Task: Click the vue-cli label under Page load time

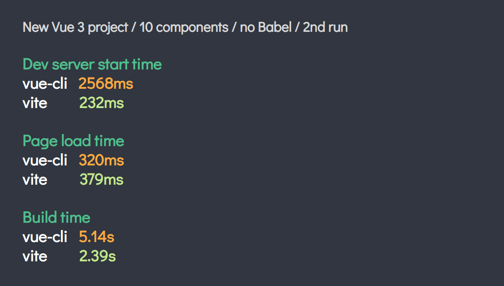Action: tap(45, 160)
